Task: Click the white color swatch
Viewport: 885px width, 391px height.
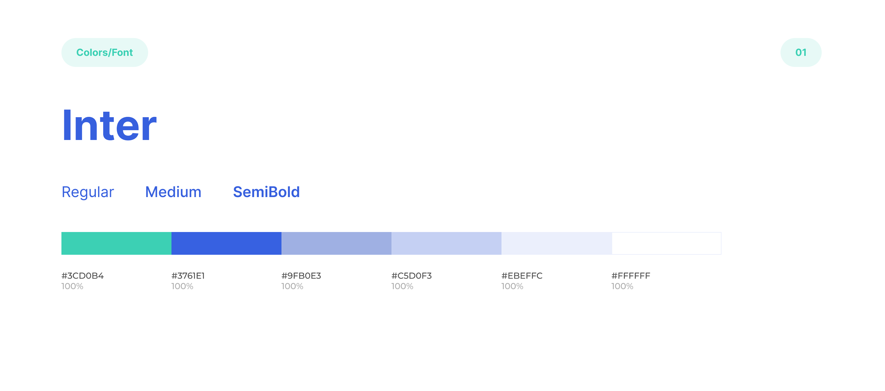Action: click(x=666, y=243)
